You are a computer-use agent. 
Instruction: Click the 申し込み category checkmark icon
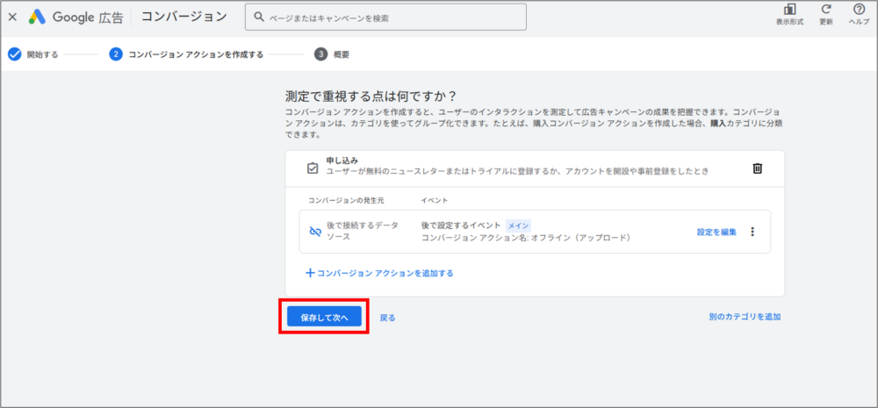pyautogui.click(x=312, y=168)
